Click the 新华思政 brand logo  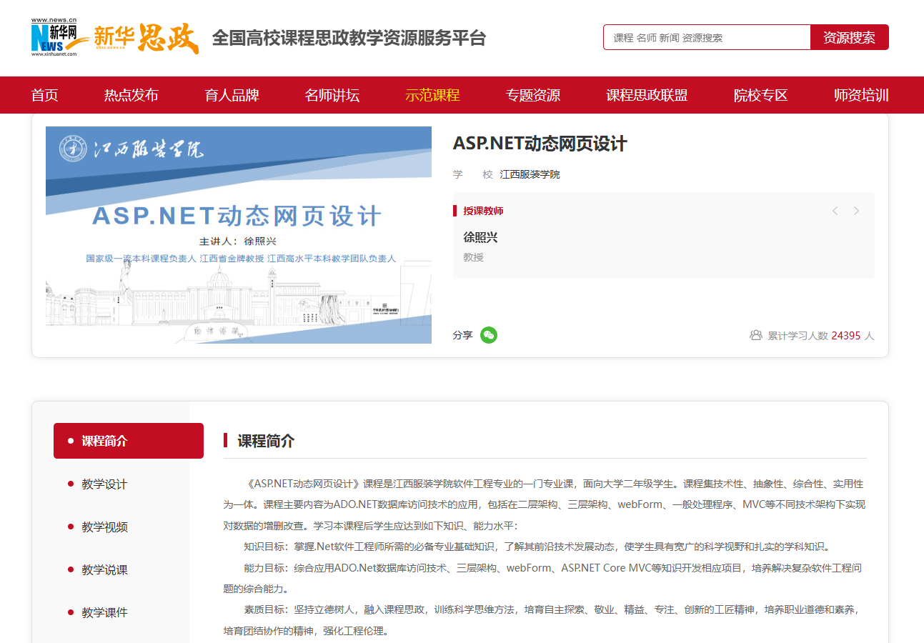click(146, 38)
